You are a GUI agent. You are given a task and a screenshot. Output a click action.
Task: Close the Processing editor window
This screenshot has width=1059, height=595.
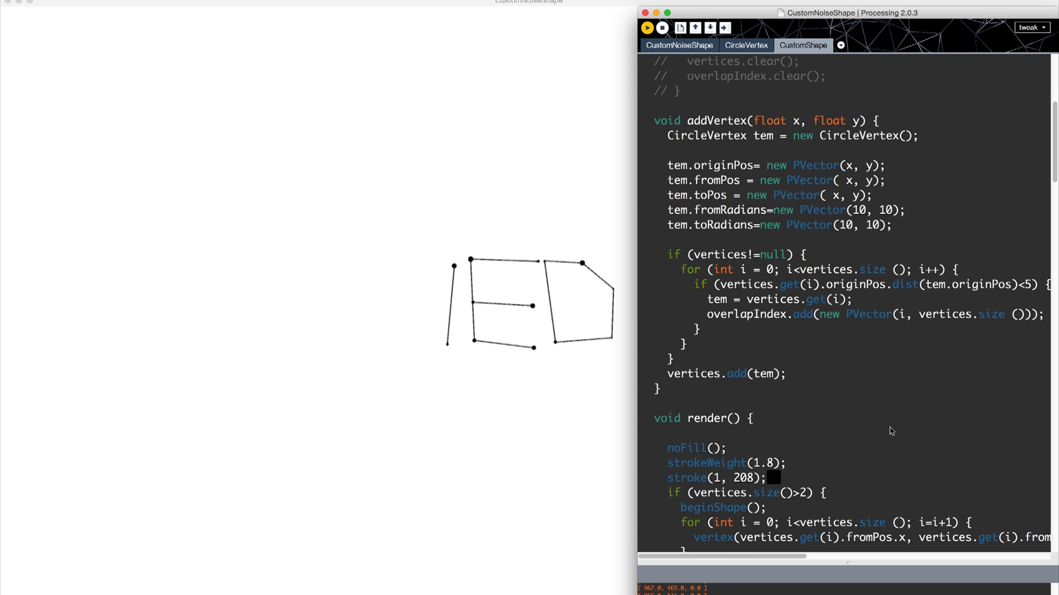coord(645,13)
